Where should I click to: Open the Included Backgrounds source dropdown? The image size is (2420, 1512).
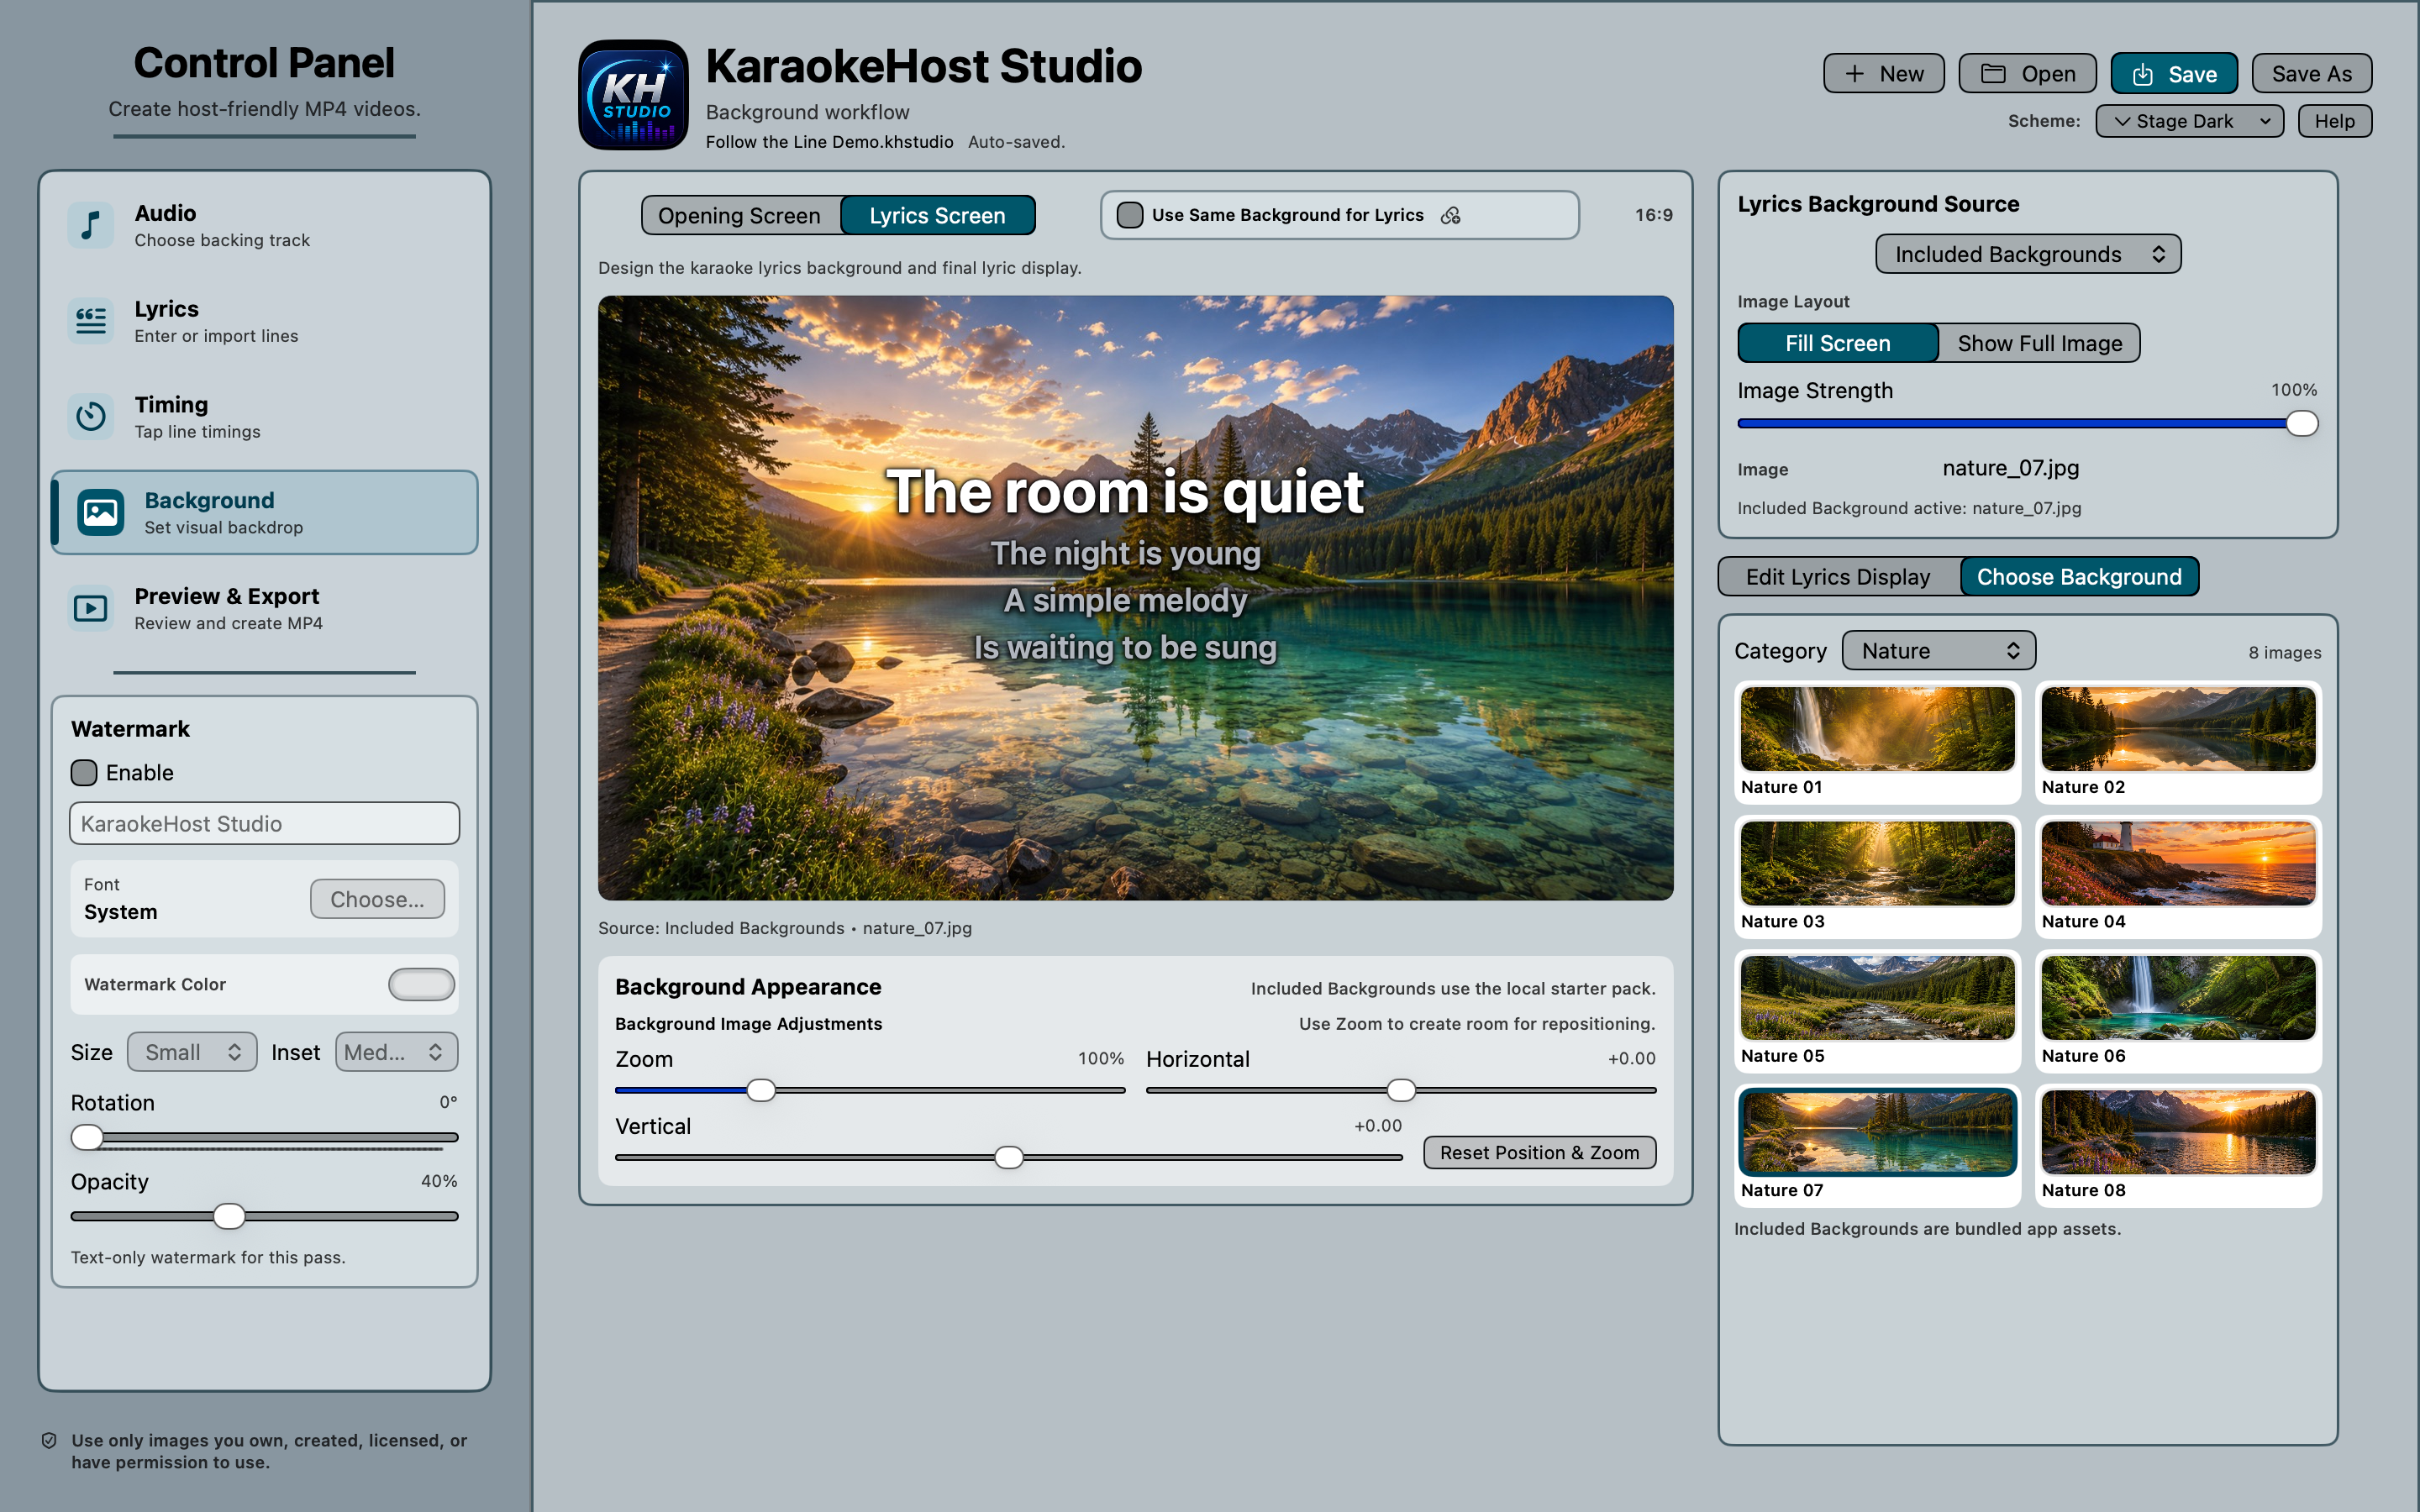(x=2028, y=254)
